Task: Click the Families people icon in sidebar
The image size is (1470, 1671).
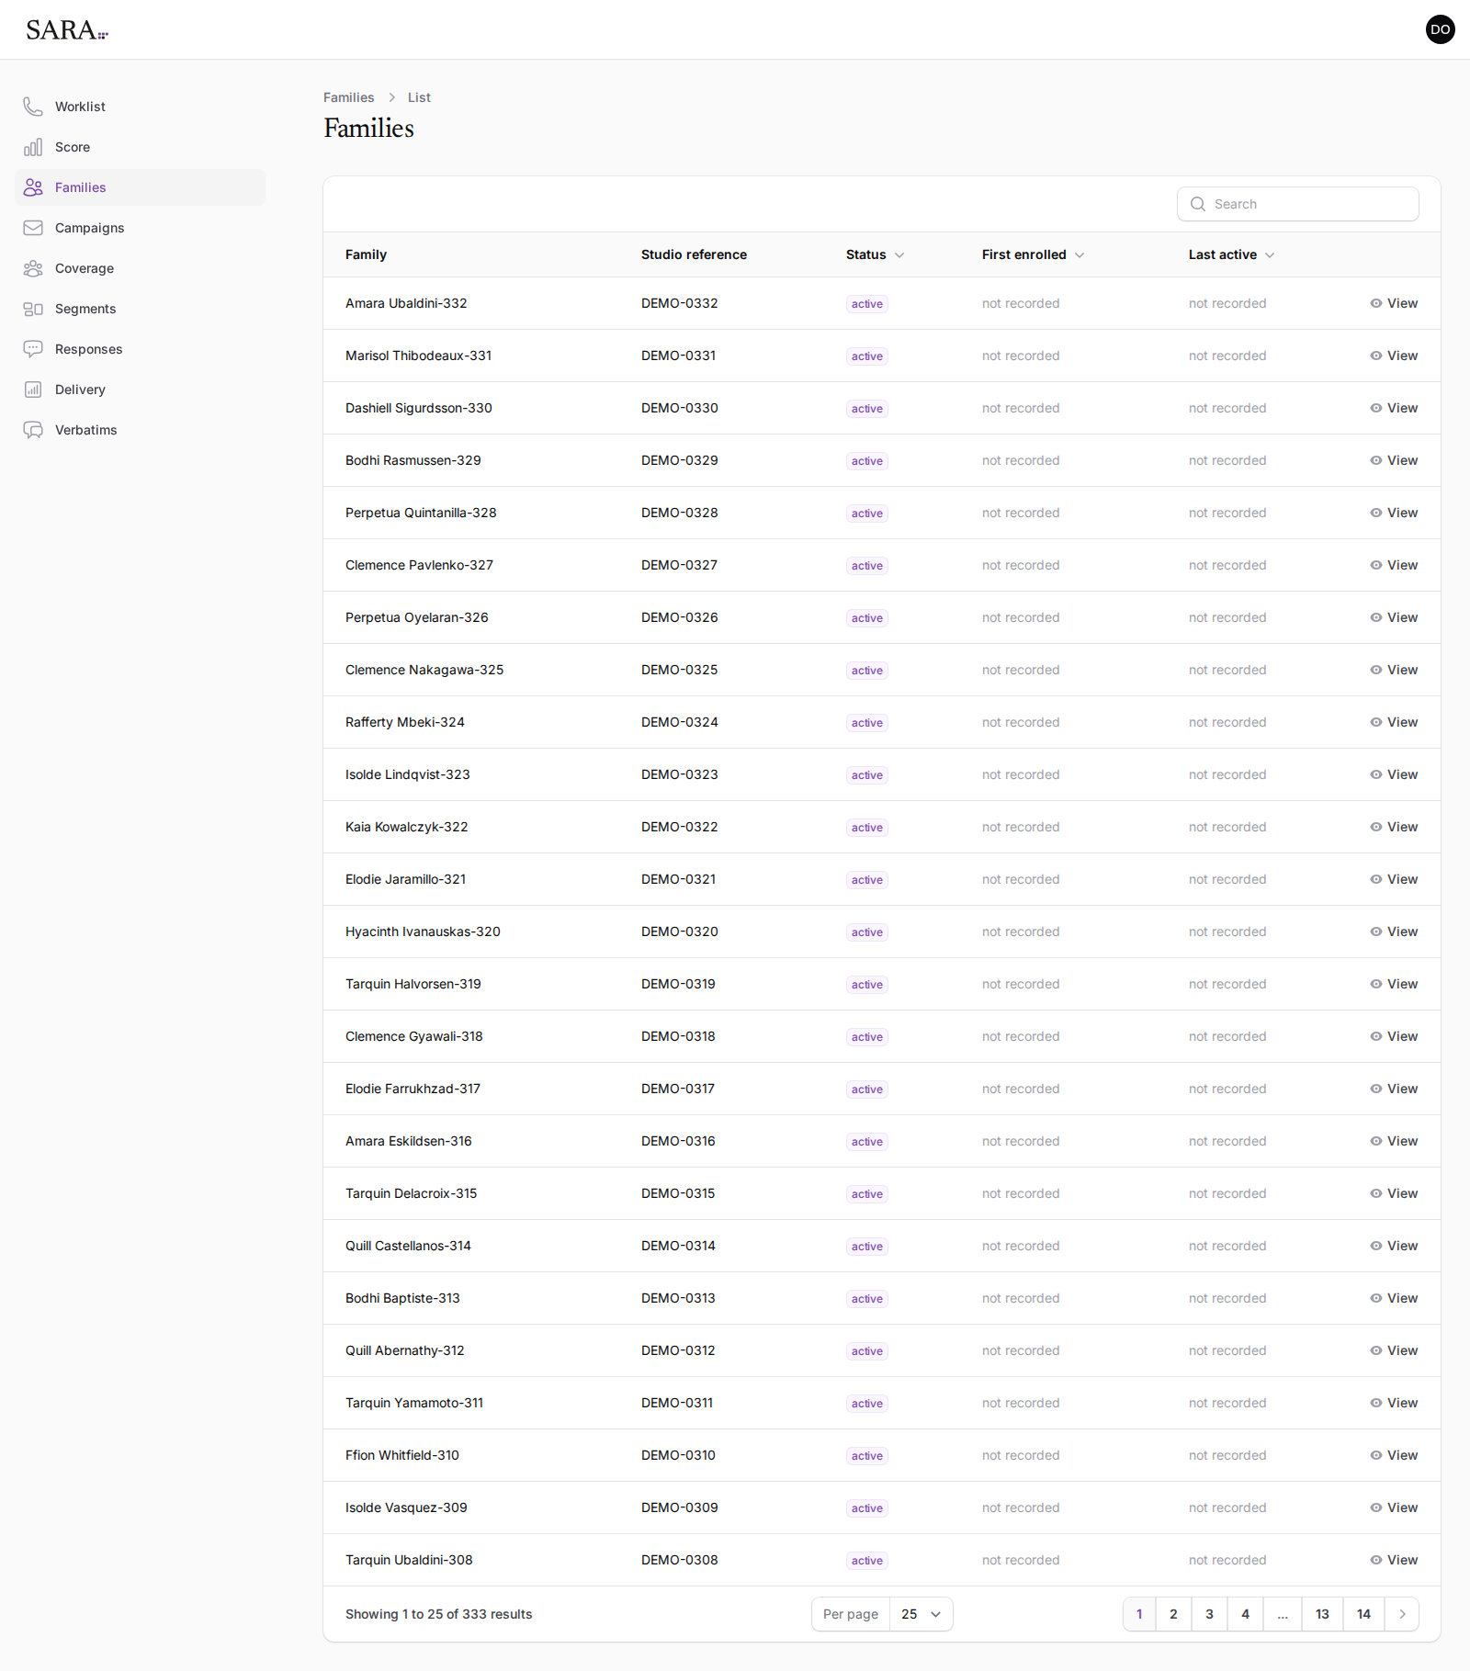Action: pos(33,187)
